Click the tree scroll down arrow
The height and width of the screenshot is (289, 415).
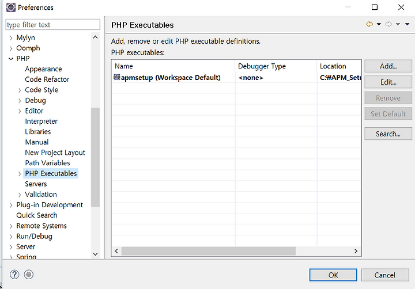click(95, 254)
